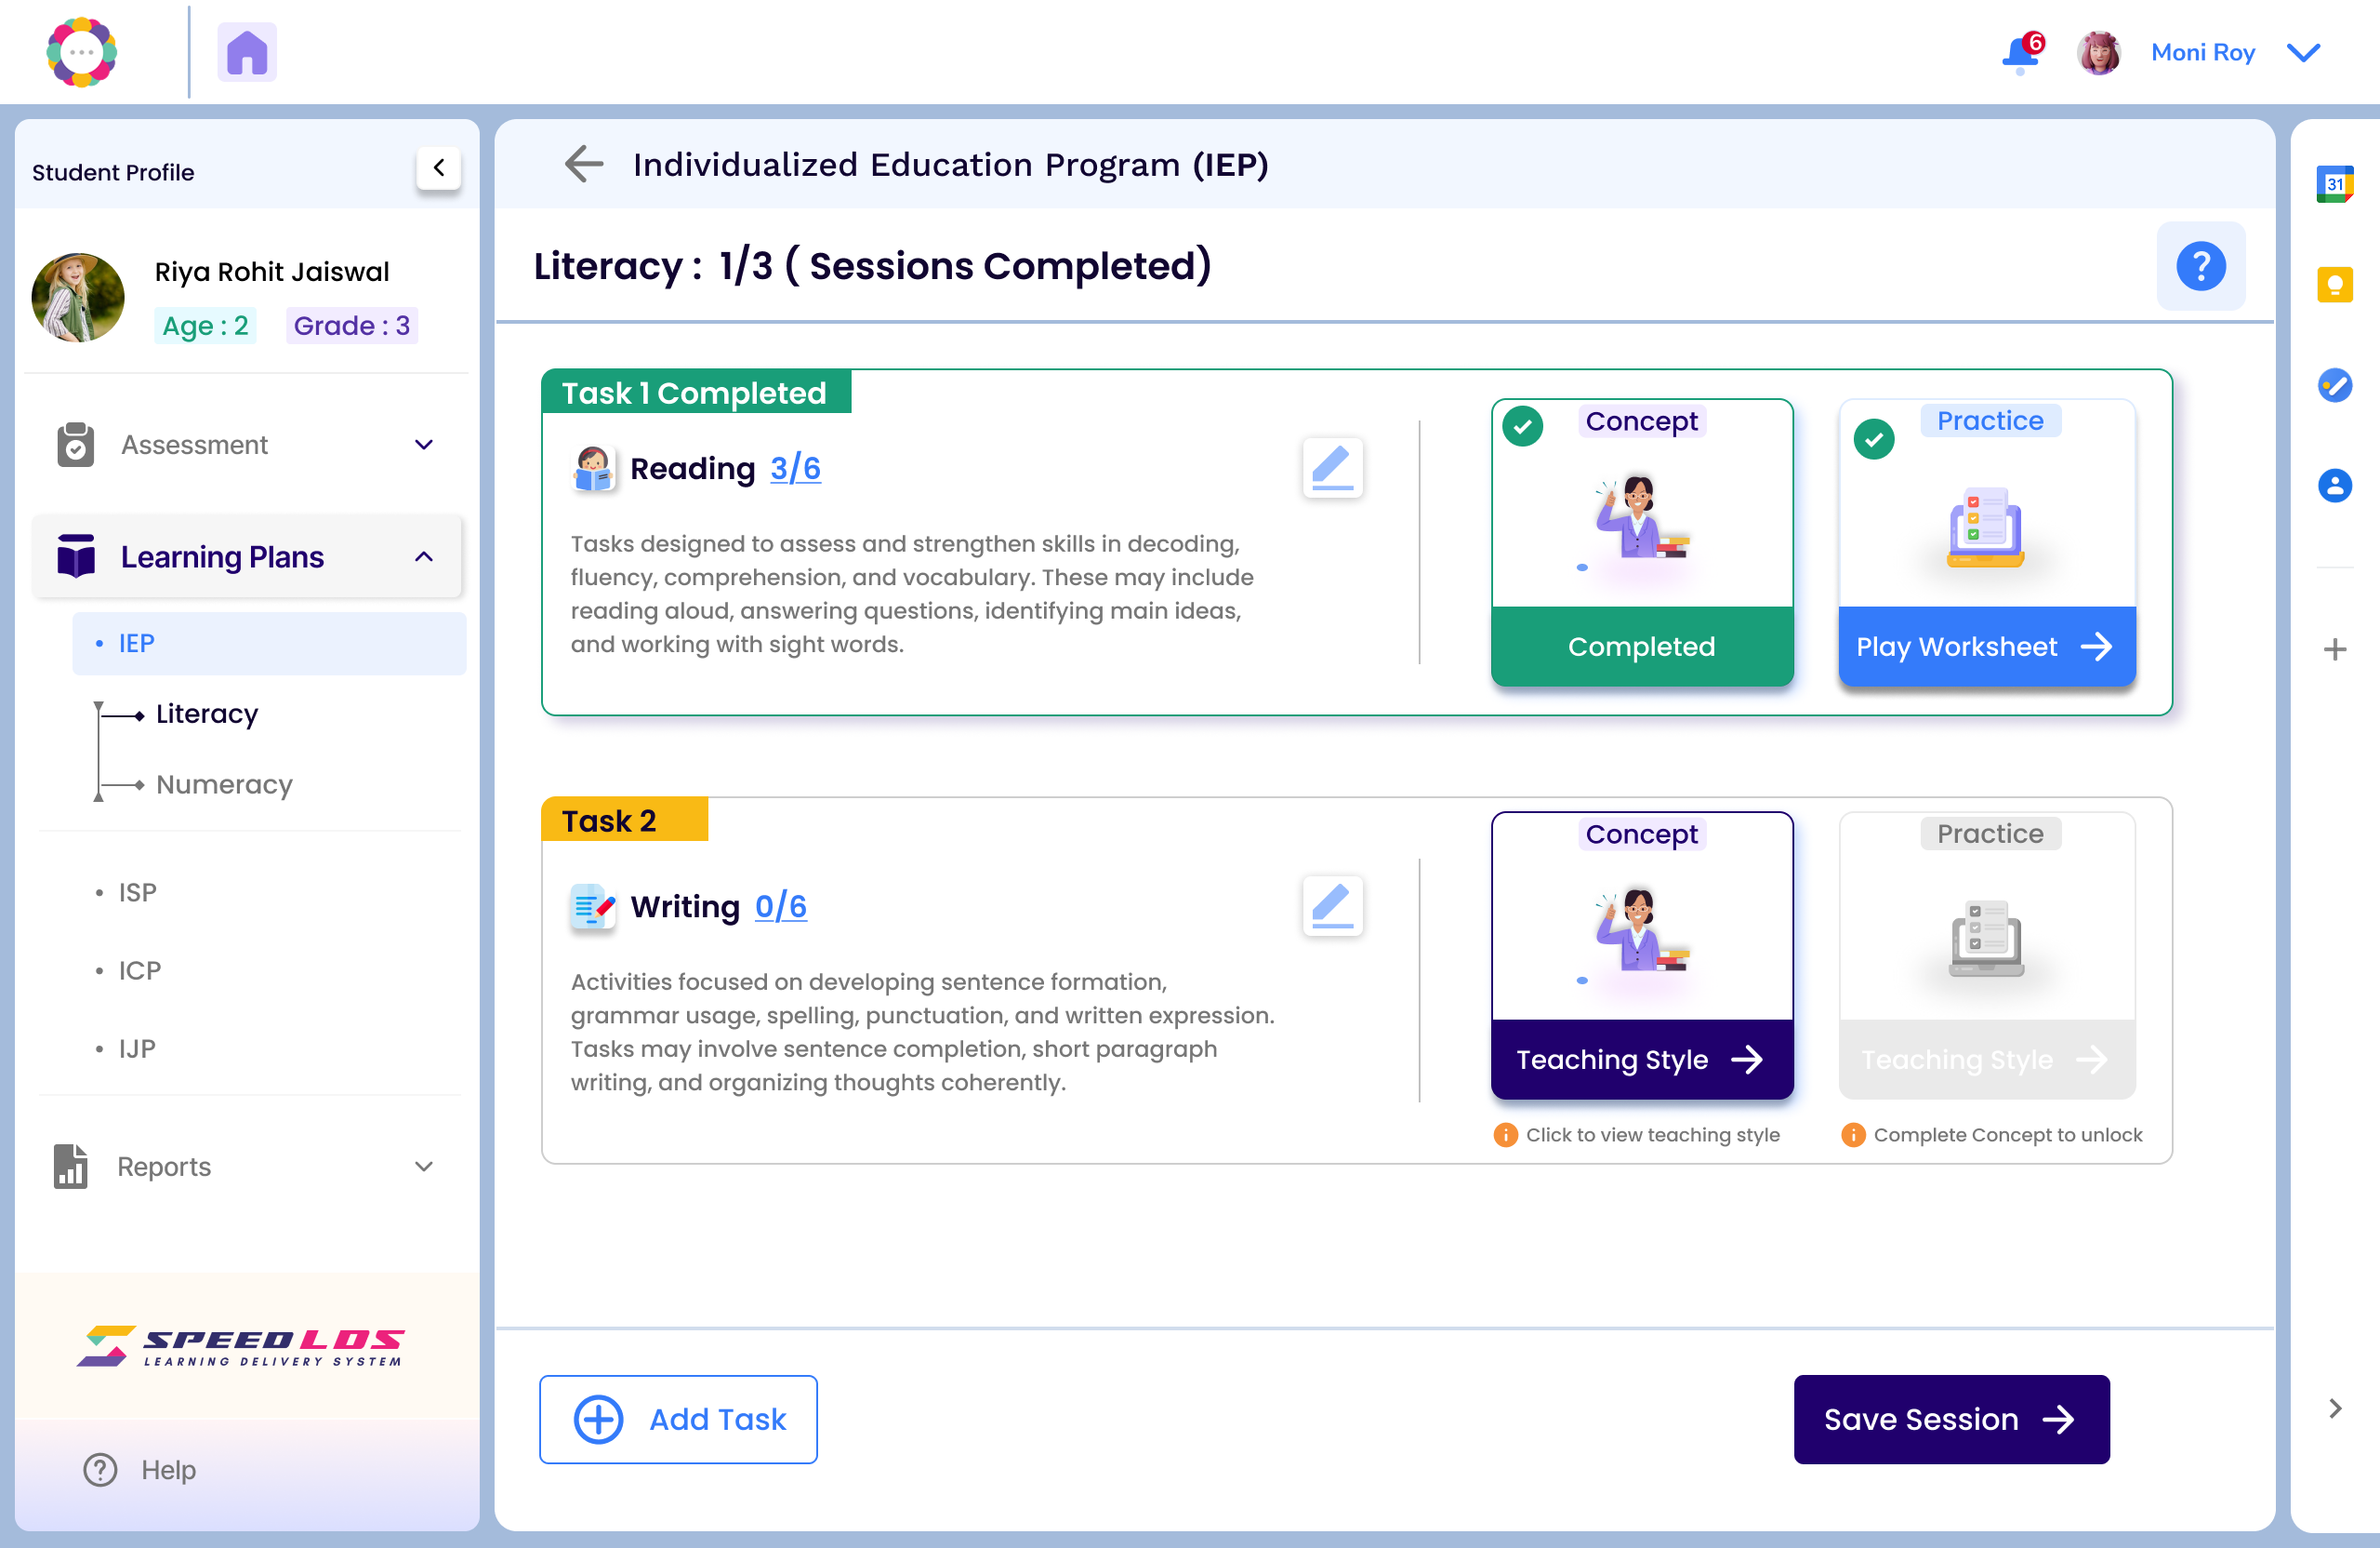
Task: Open Google Calendar sidebar icon
Action: [x=2334, y=184]
